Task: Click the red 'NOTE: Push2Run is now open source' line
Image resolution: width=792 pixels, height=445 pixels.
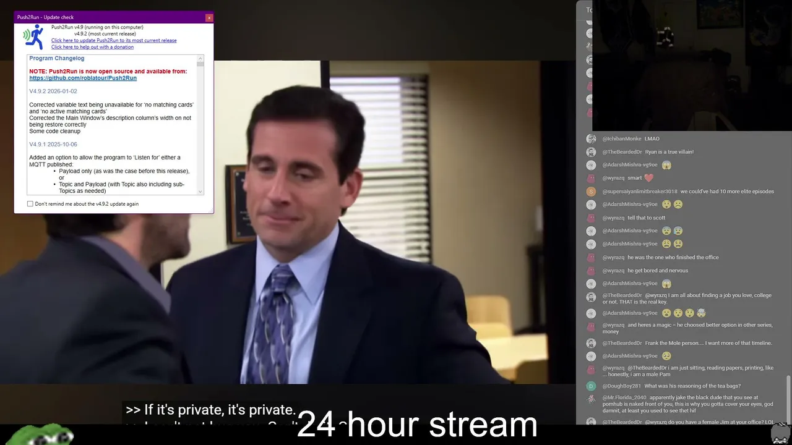Action: point(108,72)
